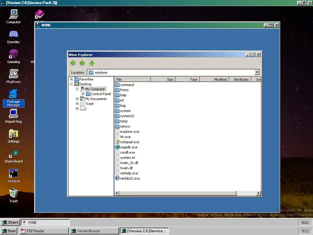The width and height of the screenshot is (313, 235).
Task: Click the green Back arrow in Wine Explorer
Action: point(73,63)
